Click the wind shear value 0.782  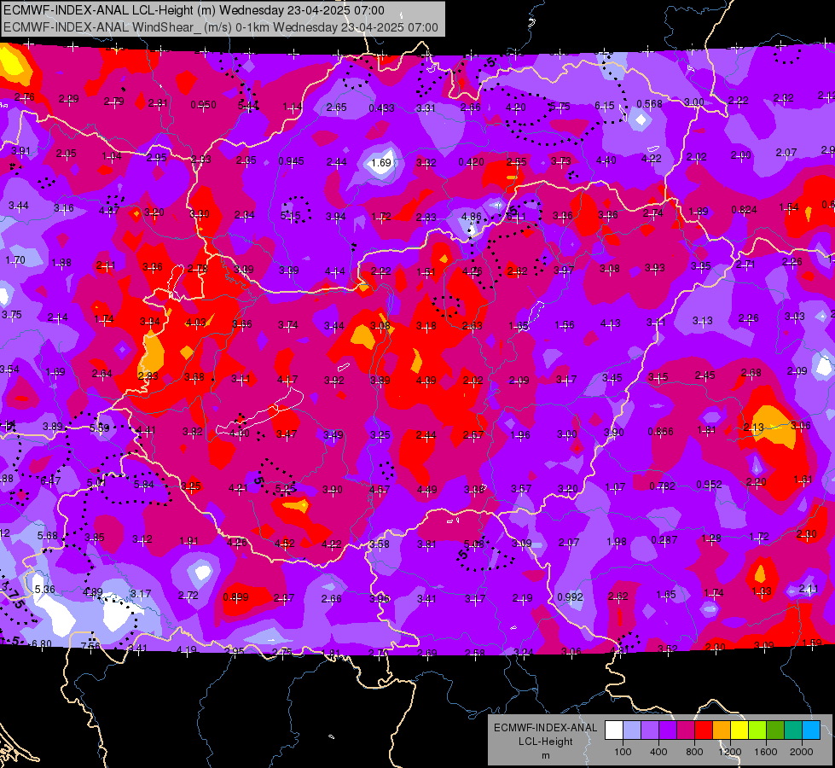click(x=662, y=486)
